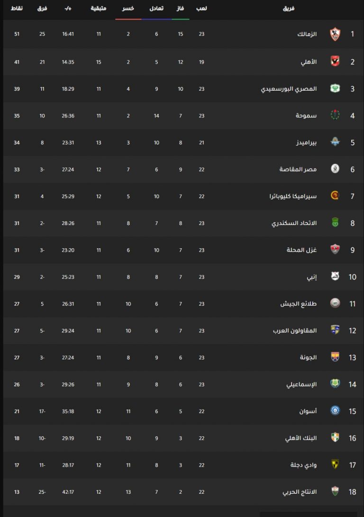The image size is (364, 517).
Task: Click the Al Ahly red crest icon
Action: (x=335, y=62)
